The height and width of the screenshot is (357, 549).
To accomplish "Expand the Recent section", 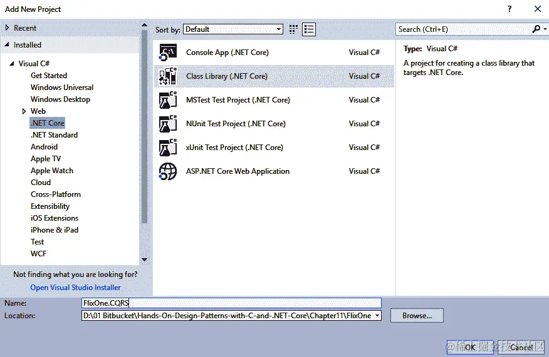I will coord(7,28).
